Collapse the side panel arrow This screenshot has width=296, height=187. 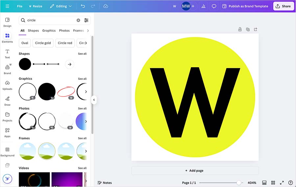click(94, 100)
